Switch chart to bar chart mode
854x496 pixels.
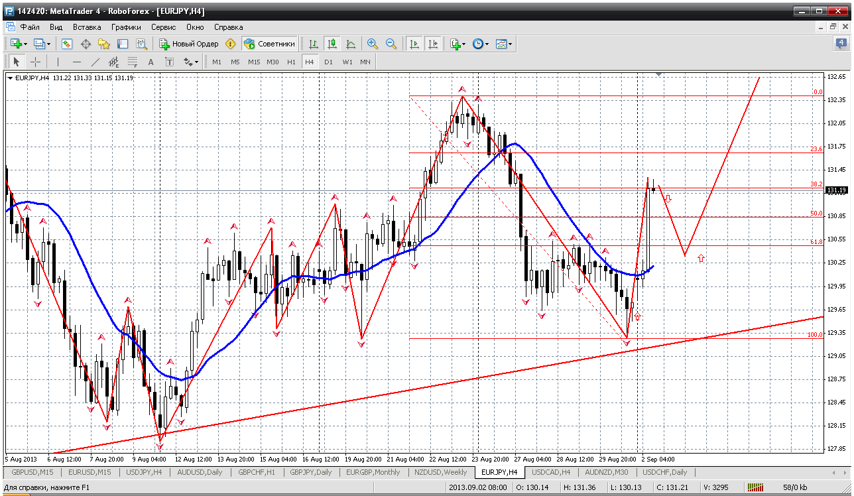pyautogui.click(x=314, y=44)
